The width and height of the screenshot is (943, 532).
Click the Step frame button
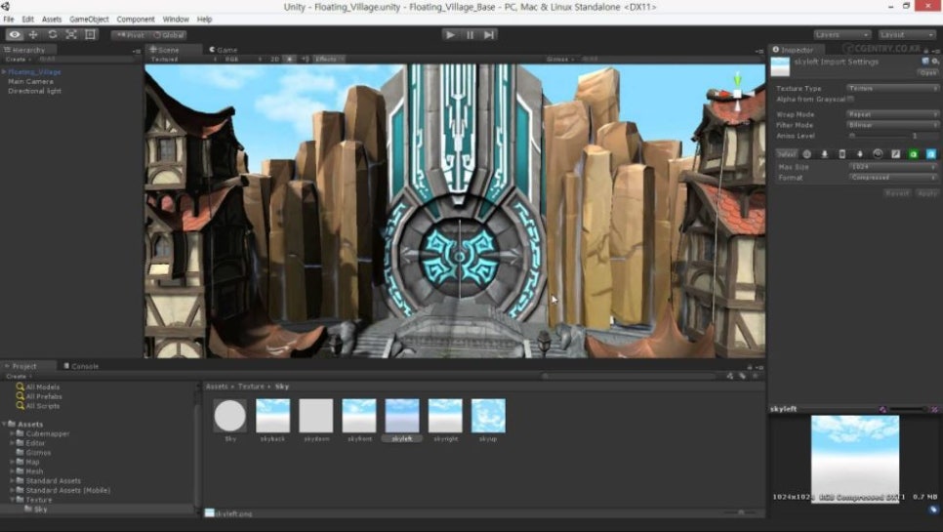point(489,34)
